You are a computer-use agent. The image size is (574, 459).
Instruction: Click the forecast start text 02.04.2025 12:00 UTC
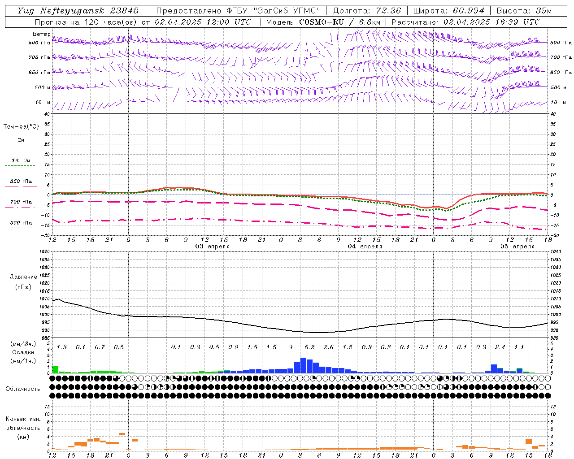click(x=203, y=22)
